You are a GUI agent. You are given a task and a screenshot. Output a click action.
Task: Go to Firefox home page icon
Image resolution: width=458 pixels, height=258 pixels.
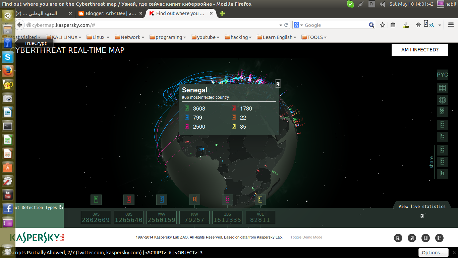coord(418,25)
